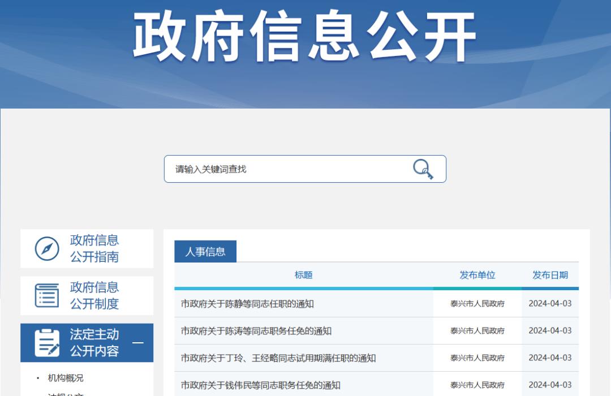Viewport: 611px width, 396px height.
Task: Collapse the 法定主动公开内容 section using minus sign
Action: [x=137, y=343]
